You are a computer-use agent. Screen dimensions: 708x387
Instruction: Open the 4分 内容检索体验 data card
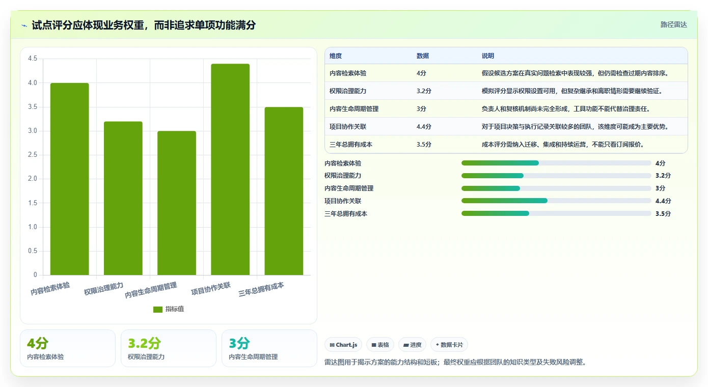point(68,348)
